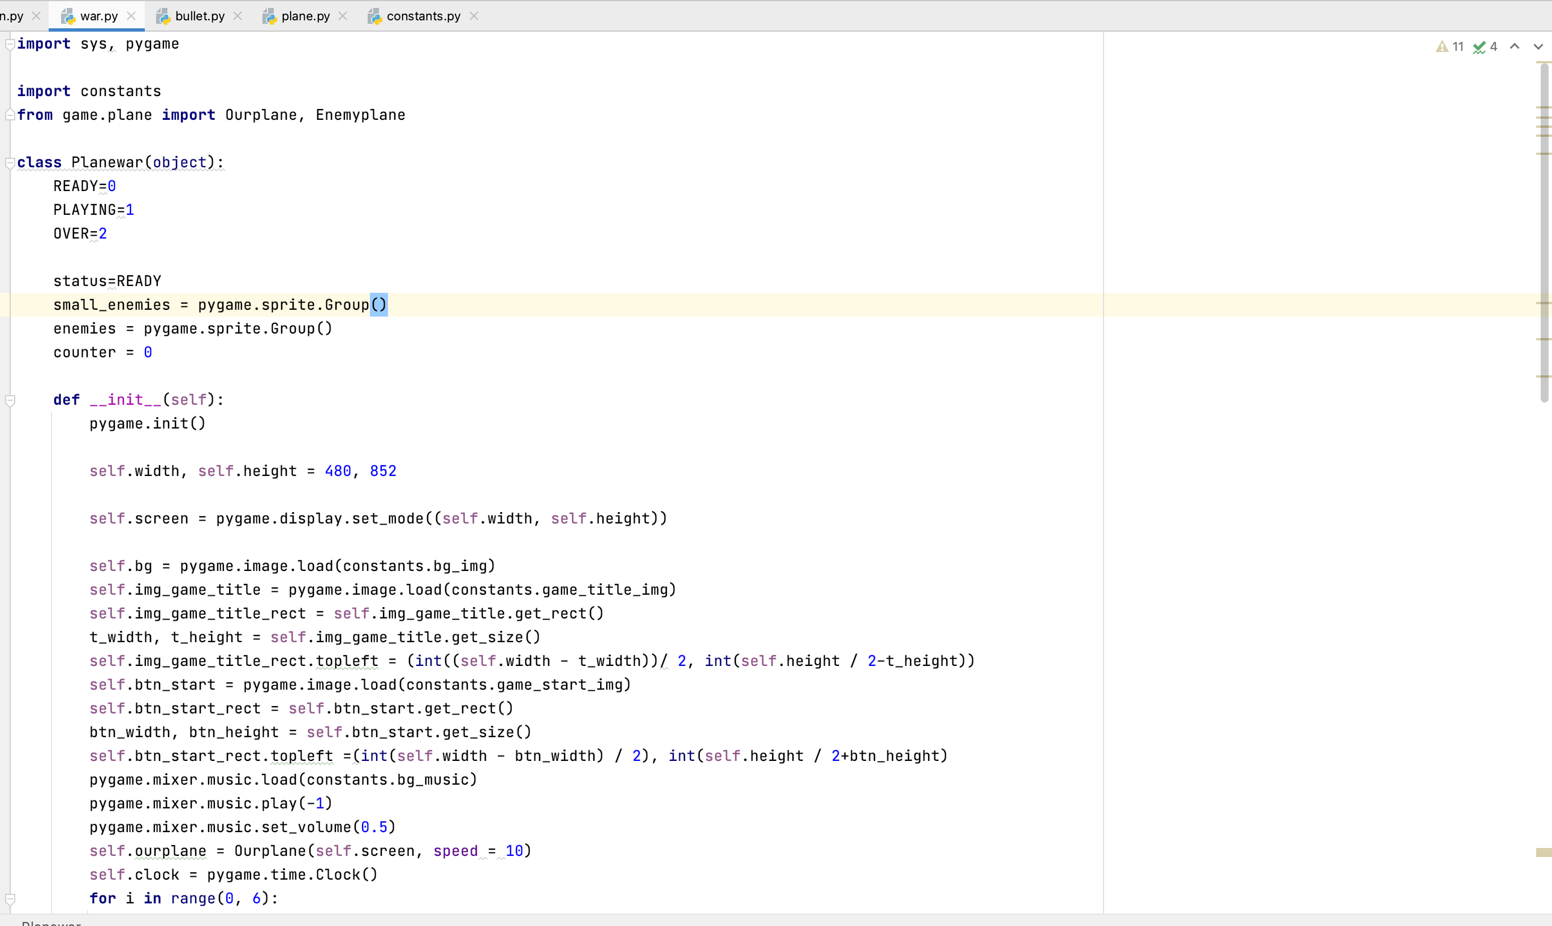Click the Python file icon on plane.py tab

coord(269,16)
